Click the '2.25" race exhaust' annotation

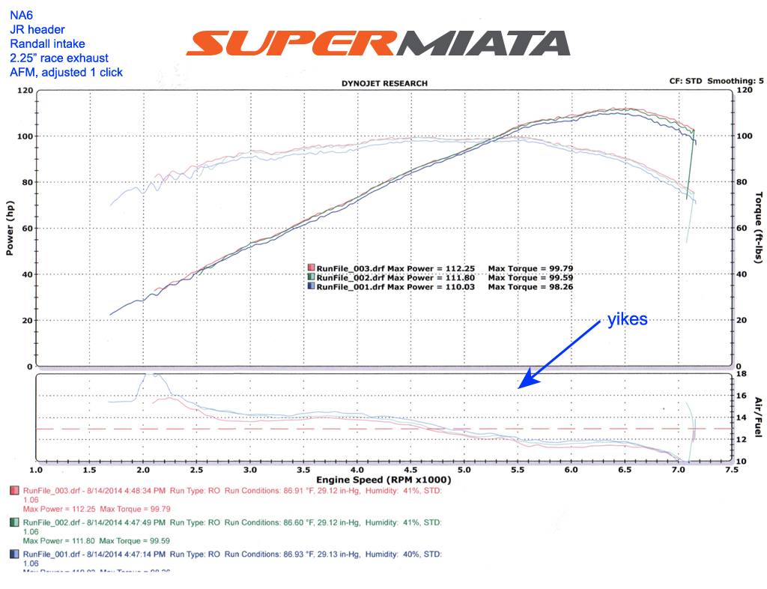point(59,58)
